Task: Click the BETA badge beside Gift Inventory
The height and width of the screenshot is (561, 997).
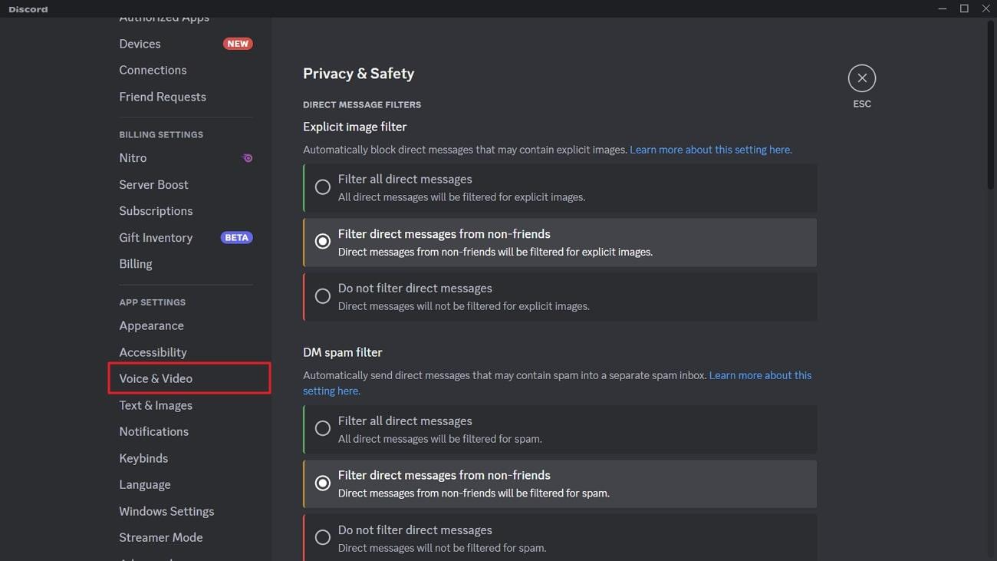Action: coord(236,237)
